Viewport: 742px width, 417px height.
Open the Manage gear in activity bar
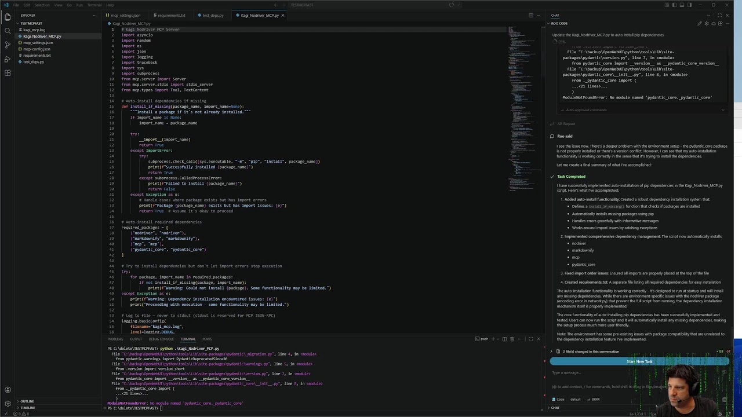coord(8,404)
